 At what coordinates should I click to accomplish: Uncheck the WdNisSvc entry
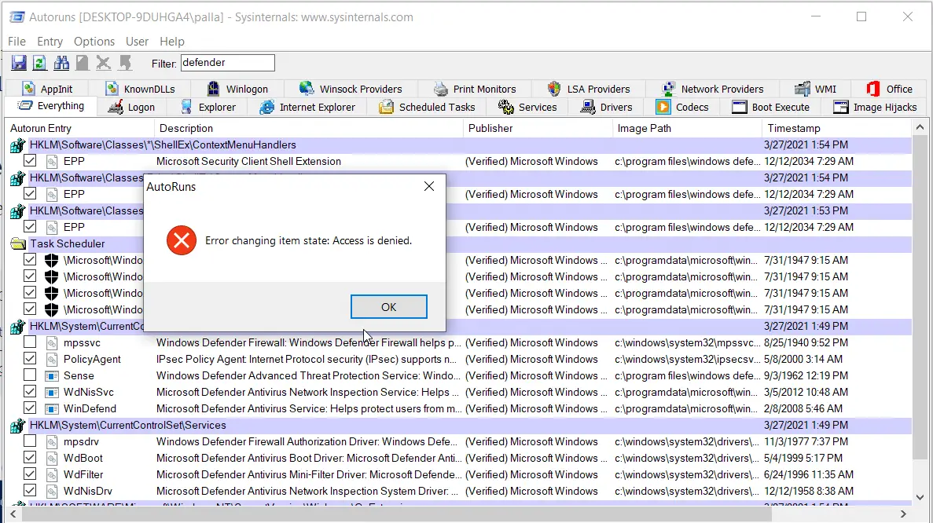click(30, 392)
